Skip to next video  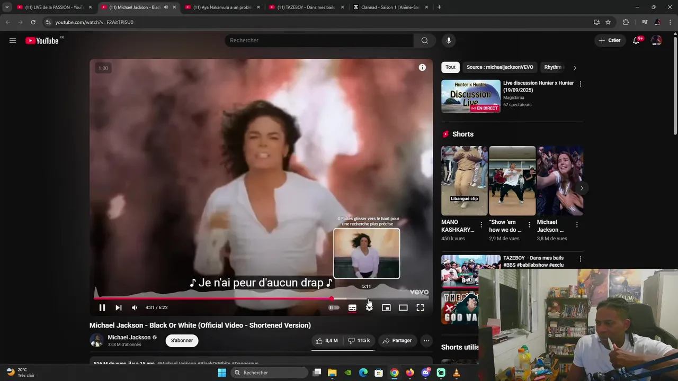point(119,307)
